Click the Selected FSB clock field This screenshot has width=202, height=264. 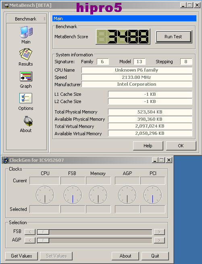pyautogui.click(x=73, y=209)
